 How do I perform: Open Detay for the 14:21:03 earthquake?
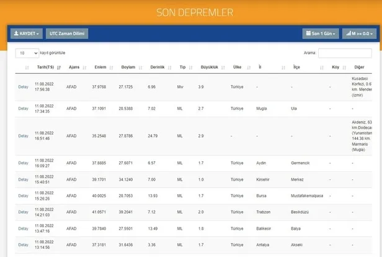[x=23, y=212]
